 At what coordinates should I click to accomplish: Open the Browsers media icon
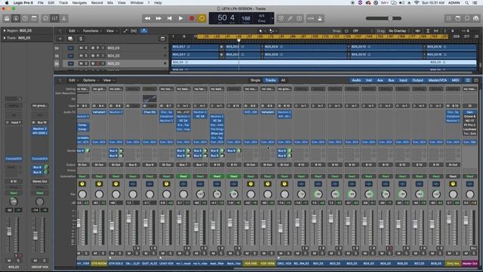(x=476, y=18)
